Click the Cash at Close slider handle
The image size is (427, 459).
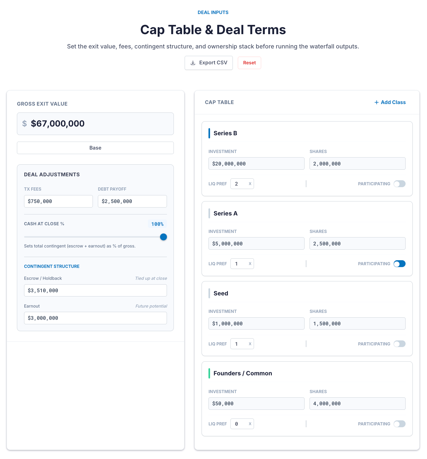[x=163, y=237]
